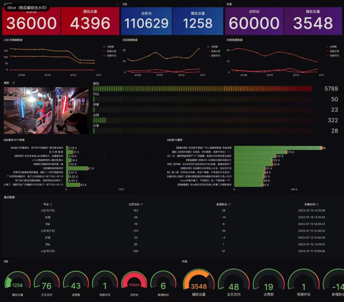This screenshot has height=302, width=344.
Task: Open the B站前10播放 panel title
Action: pyautogui.click(x=175, y=140)
